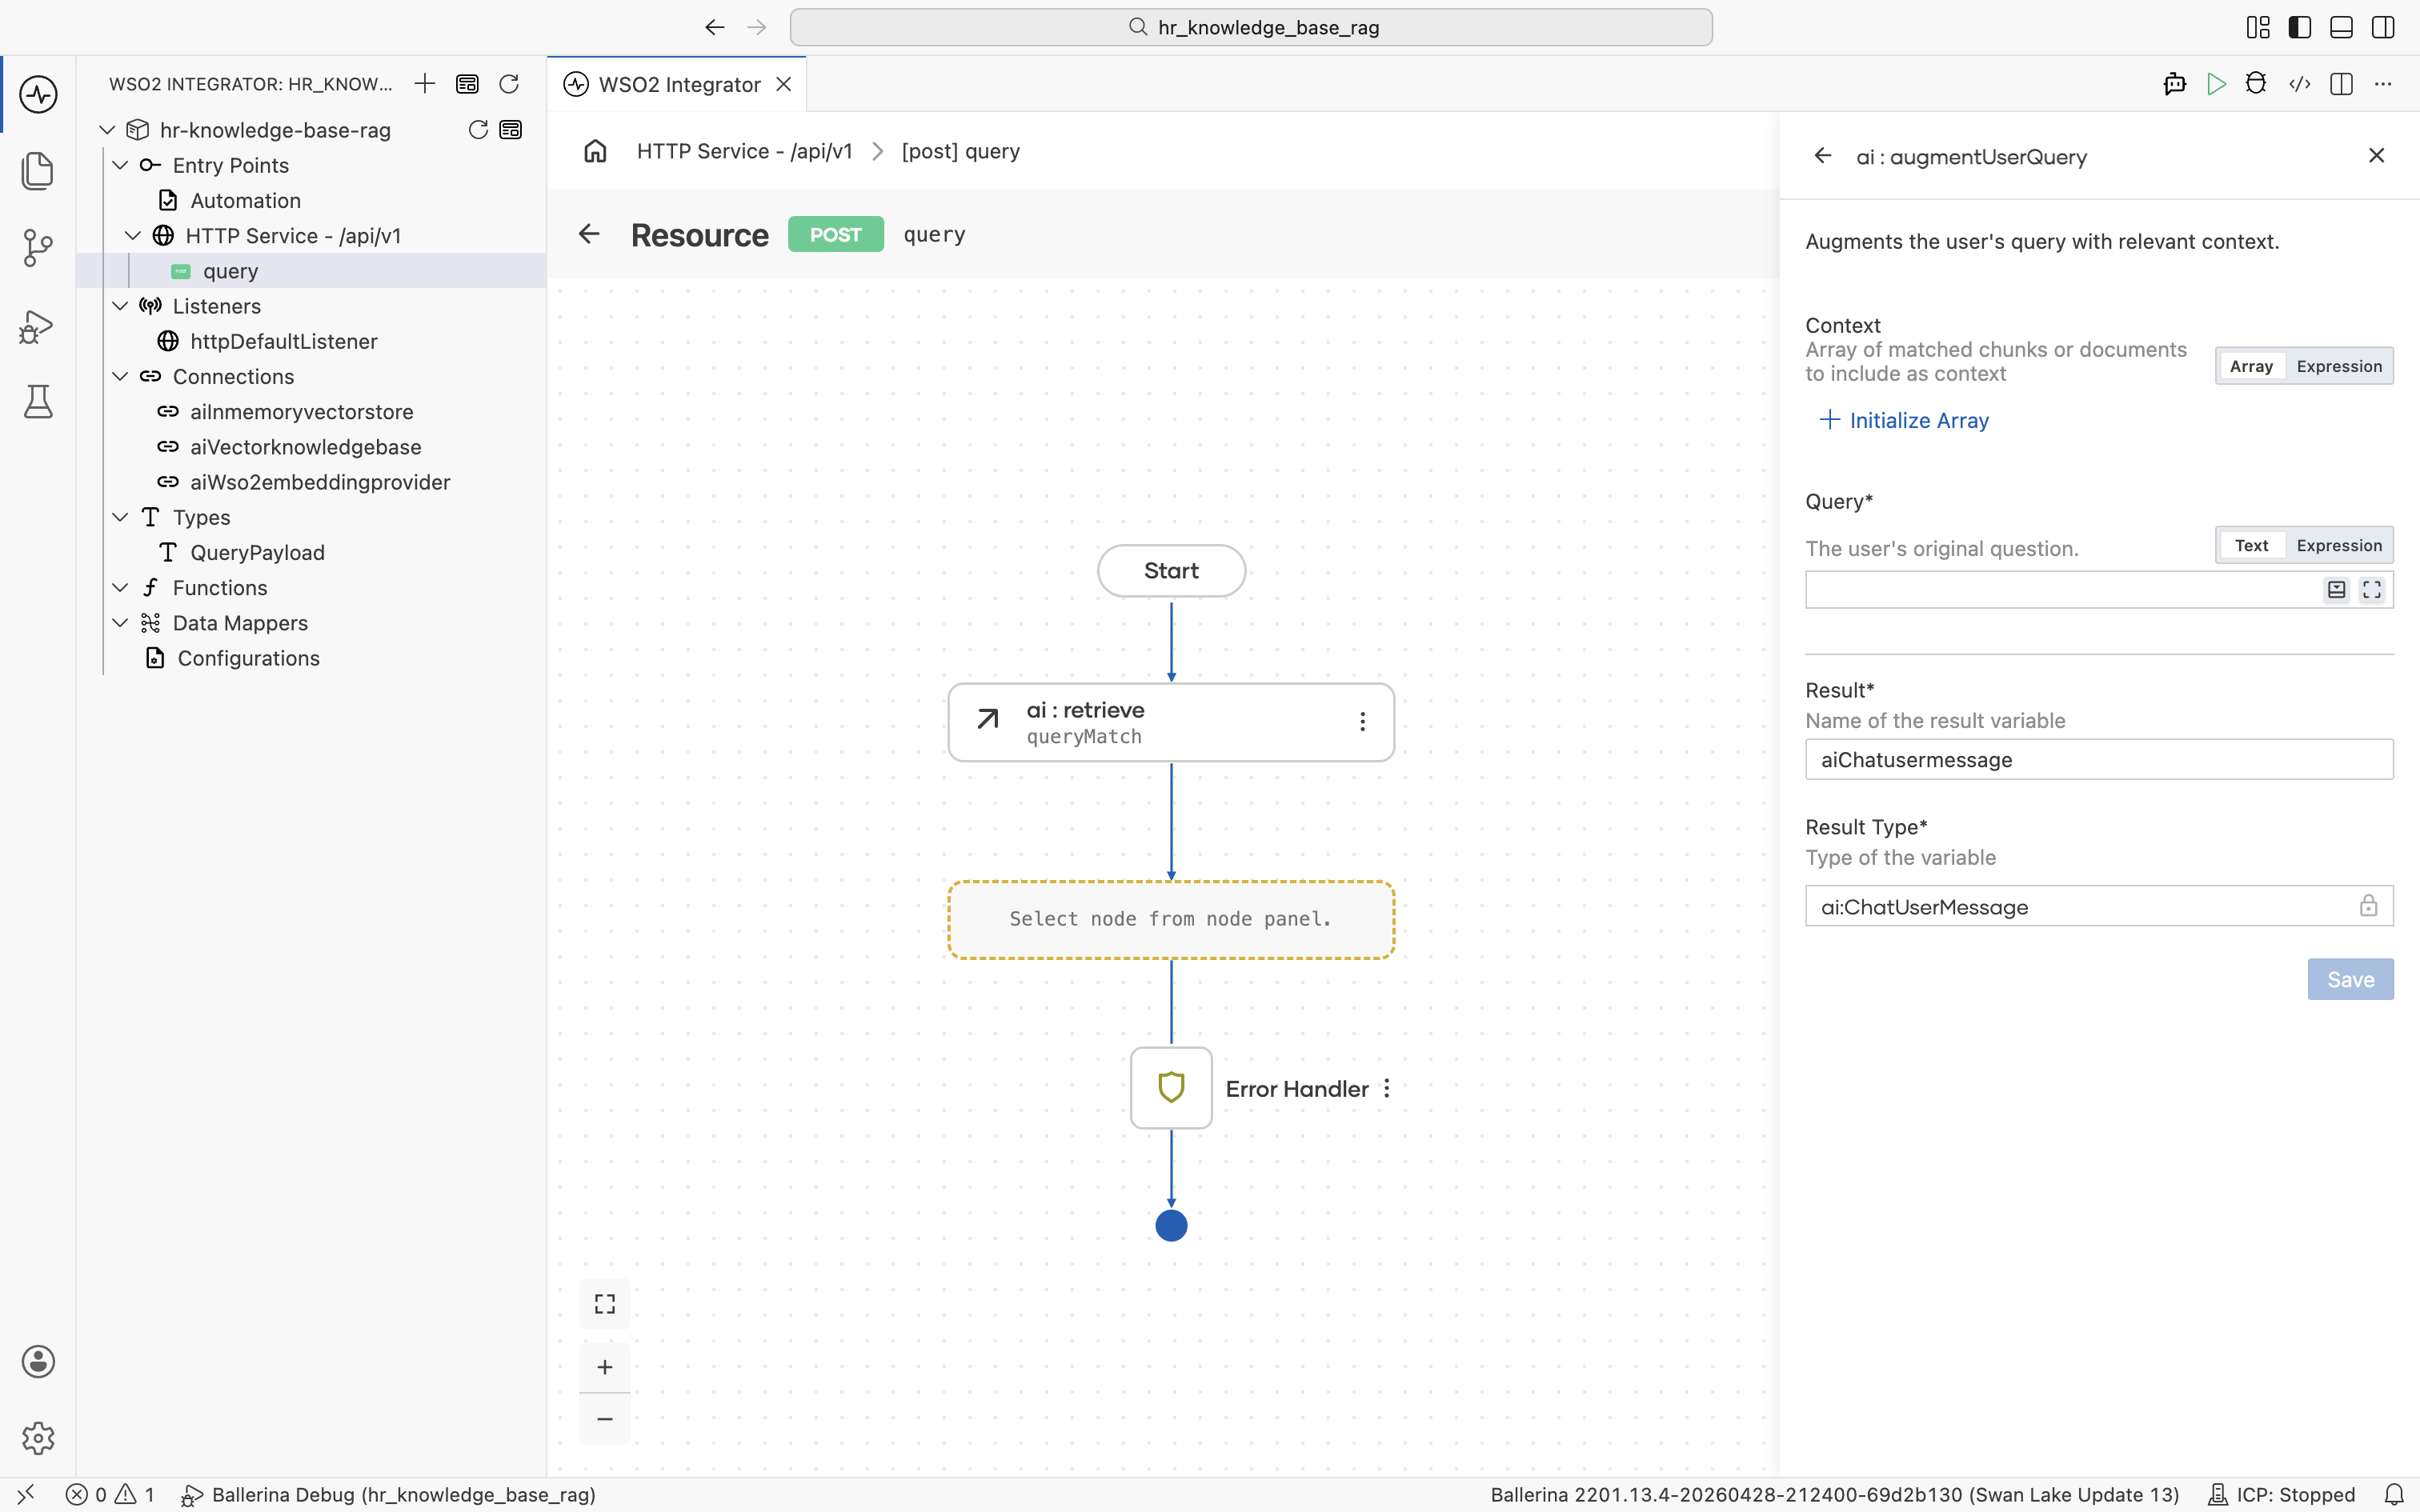Click the remote window icon in status bar
The width and height of the screenshot is (2420, 1512).
26,1494
